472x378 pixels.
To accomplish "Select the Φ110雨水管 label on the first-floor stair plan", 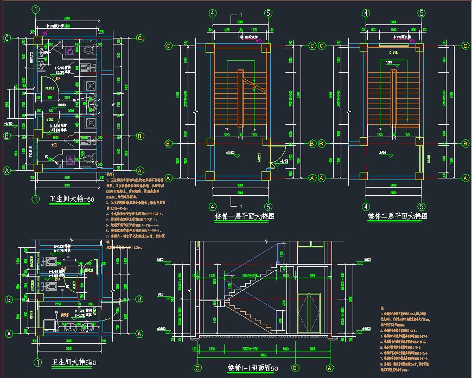I will point(249,37).
